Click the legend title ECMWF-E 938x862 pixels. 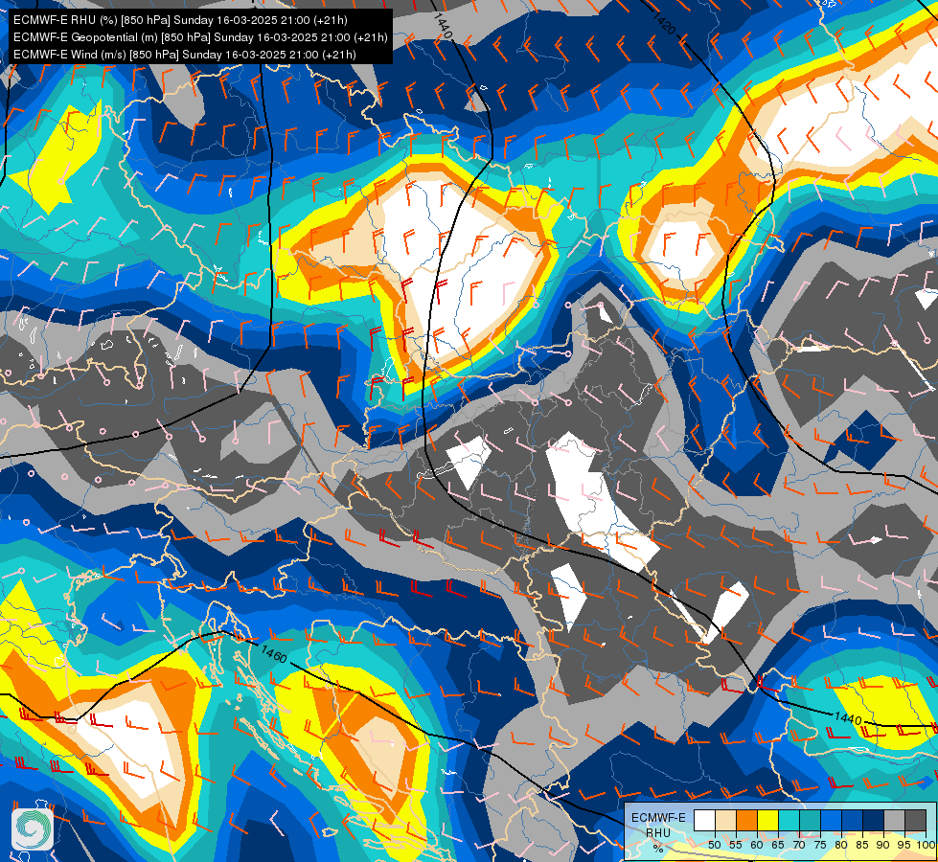(658, 818)
